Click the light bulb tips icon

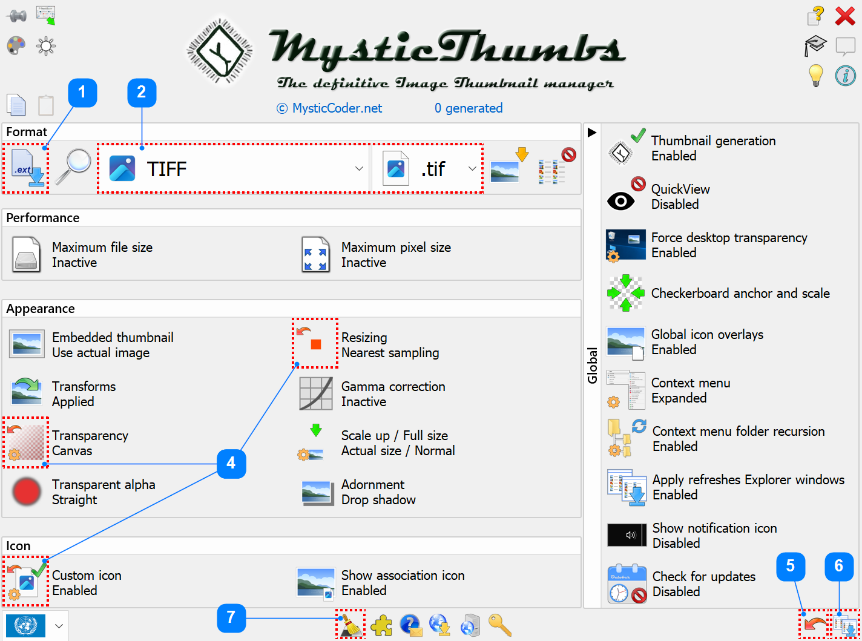[816, 75]
